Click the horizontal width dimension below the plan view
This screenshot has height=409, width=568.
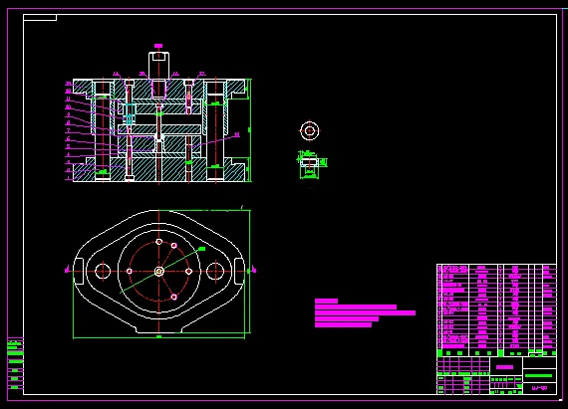click(x=159, y=336)
